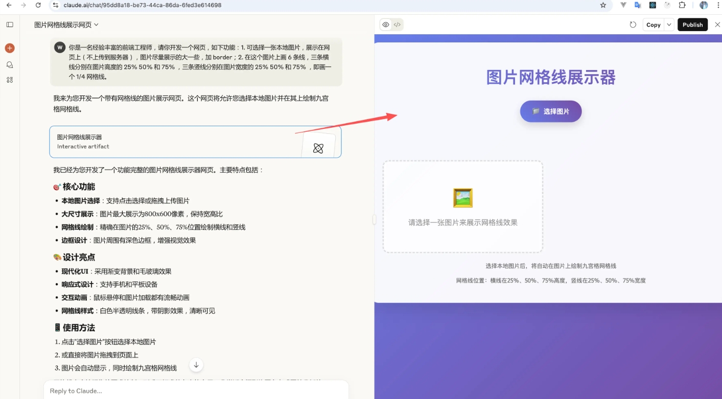Click the 本地图片选择 bullet line
The height and width of the screenshot is (399, 722).
[x=126, y=201]
